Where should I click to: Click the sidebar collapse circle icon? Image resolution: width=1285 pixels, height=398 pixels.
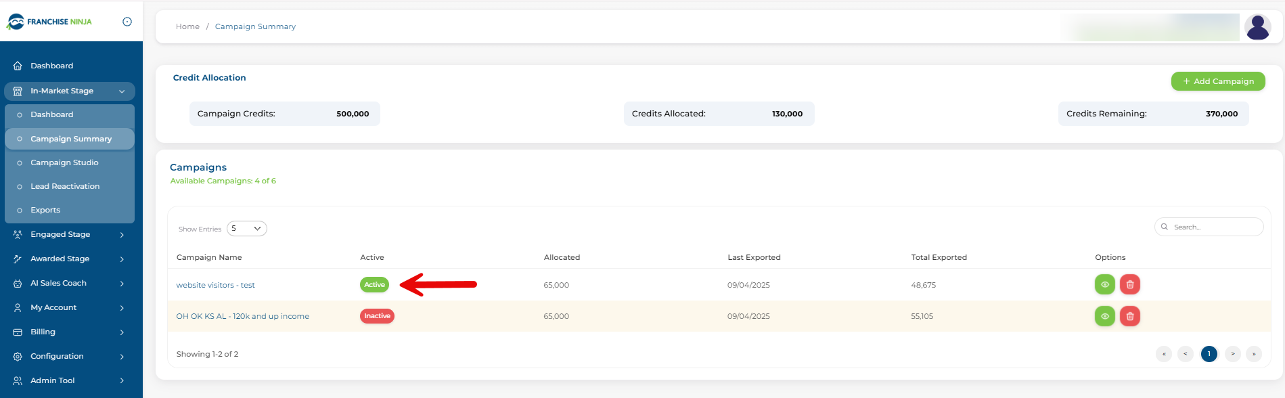[x=127, y=22]
